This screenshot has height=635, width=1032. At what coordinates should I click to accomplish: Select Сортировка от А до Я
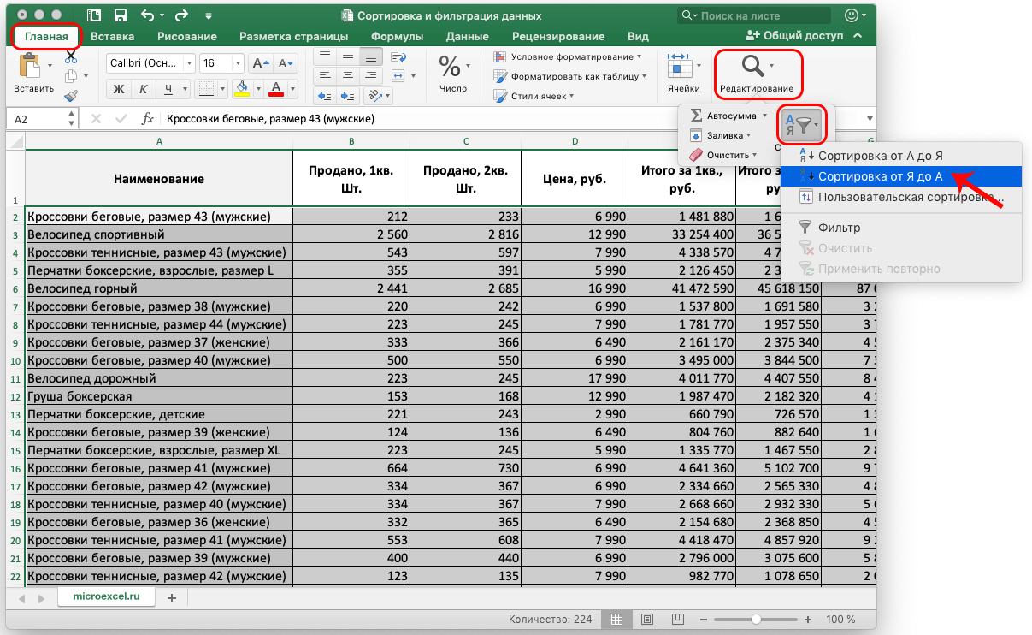point(880,156)
